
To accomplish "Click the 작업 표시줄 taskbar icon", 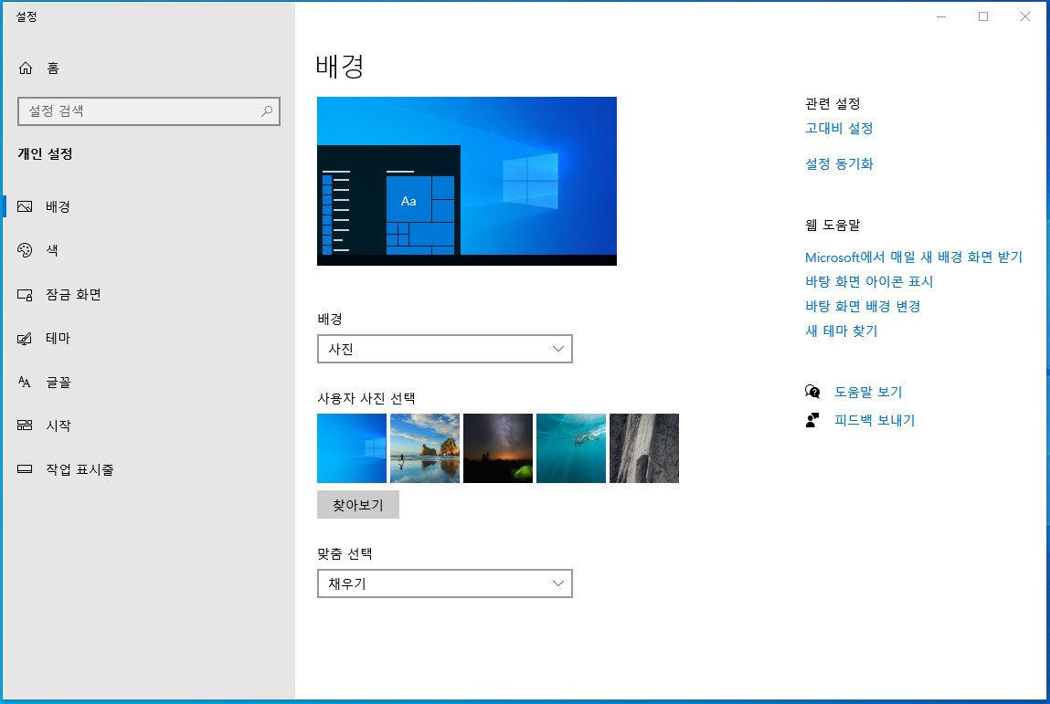I will point(25,469).
